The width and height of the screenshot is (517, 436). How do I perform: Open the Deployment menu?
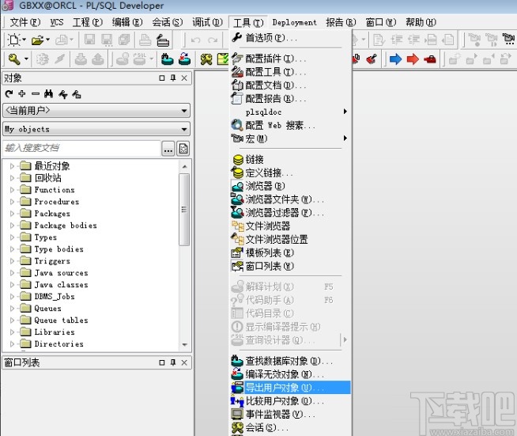click(294, 22)
